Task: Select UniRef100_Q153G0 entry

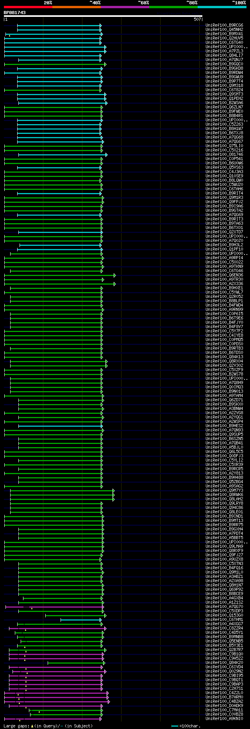Action: pos(224,615)
